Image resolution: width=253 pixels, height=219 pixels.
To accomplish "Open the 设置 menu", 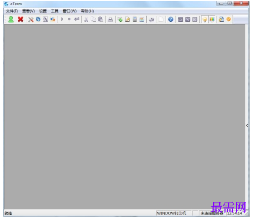I will [43, 11].
